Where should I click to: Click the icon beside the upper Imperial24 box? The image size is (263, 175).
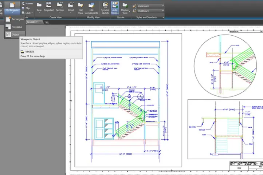(x=134, y=6)
